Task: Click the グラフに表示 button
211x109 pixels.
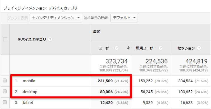Action: (18, 18)
